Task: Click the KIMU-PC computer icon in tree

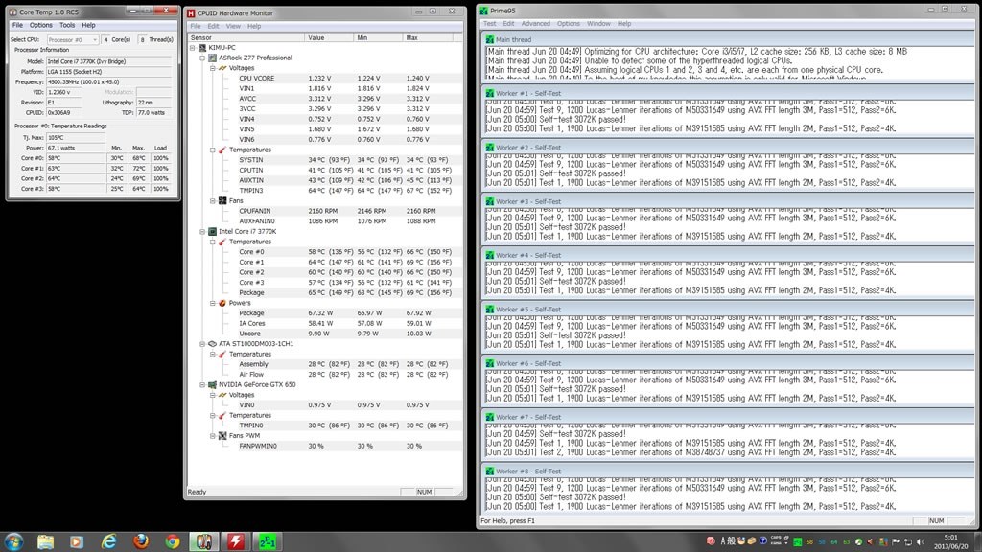Action: [x=202, y=48]
